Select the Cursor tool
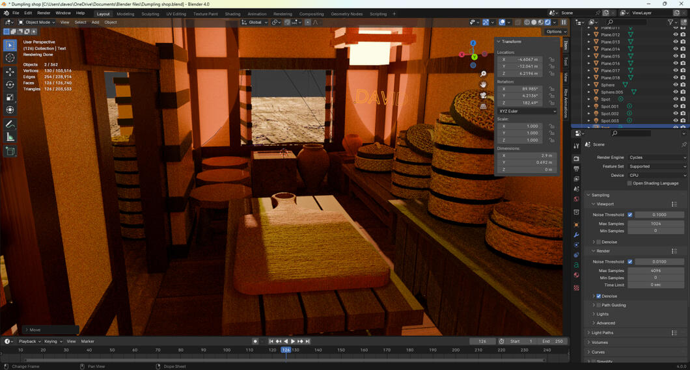Viewport: 690px width, 370px height. point(10,58)
